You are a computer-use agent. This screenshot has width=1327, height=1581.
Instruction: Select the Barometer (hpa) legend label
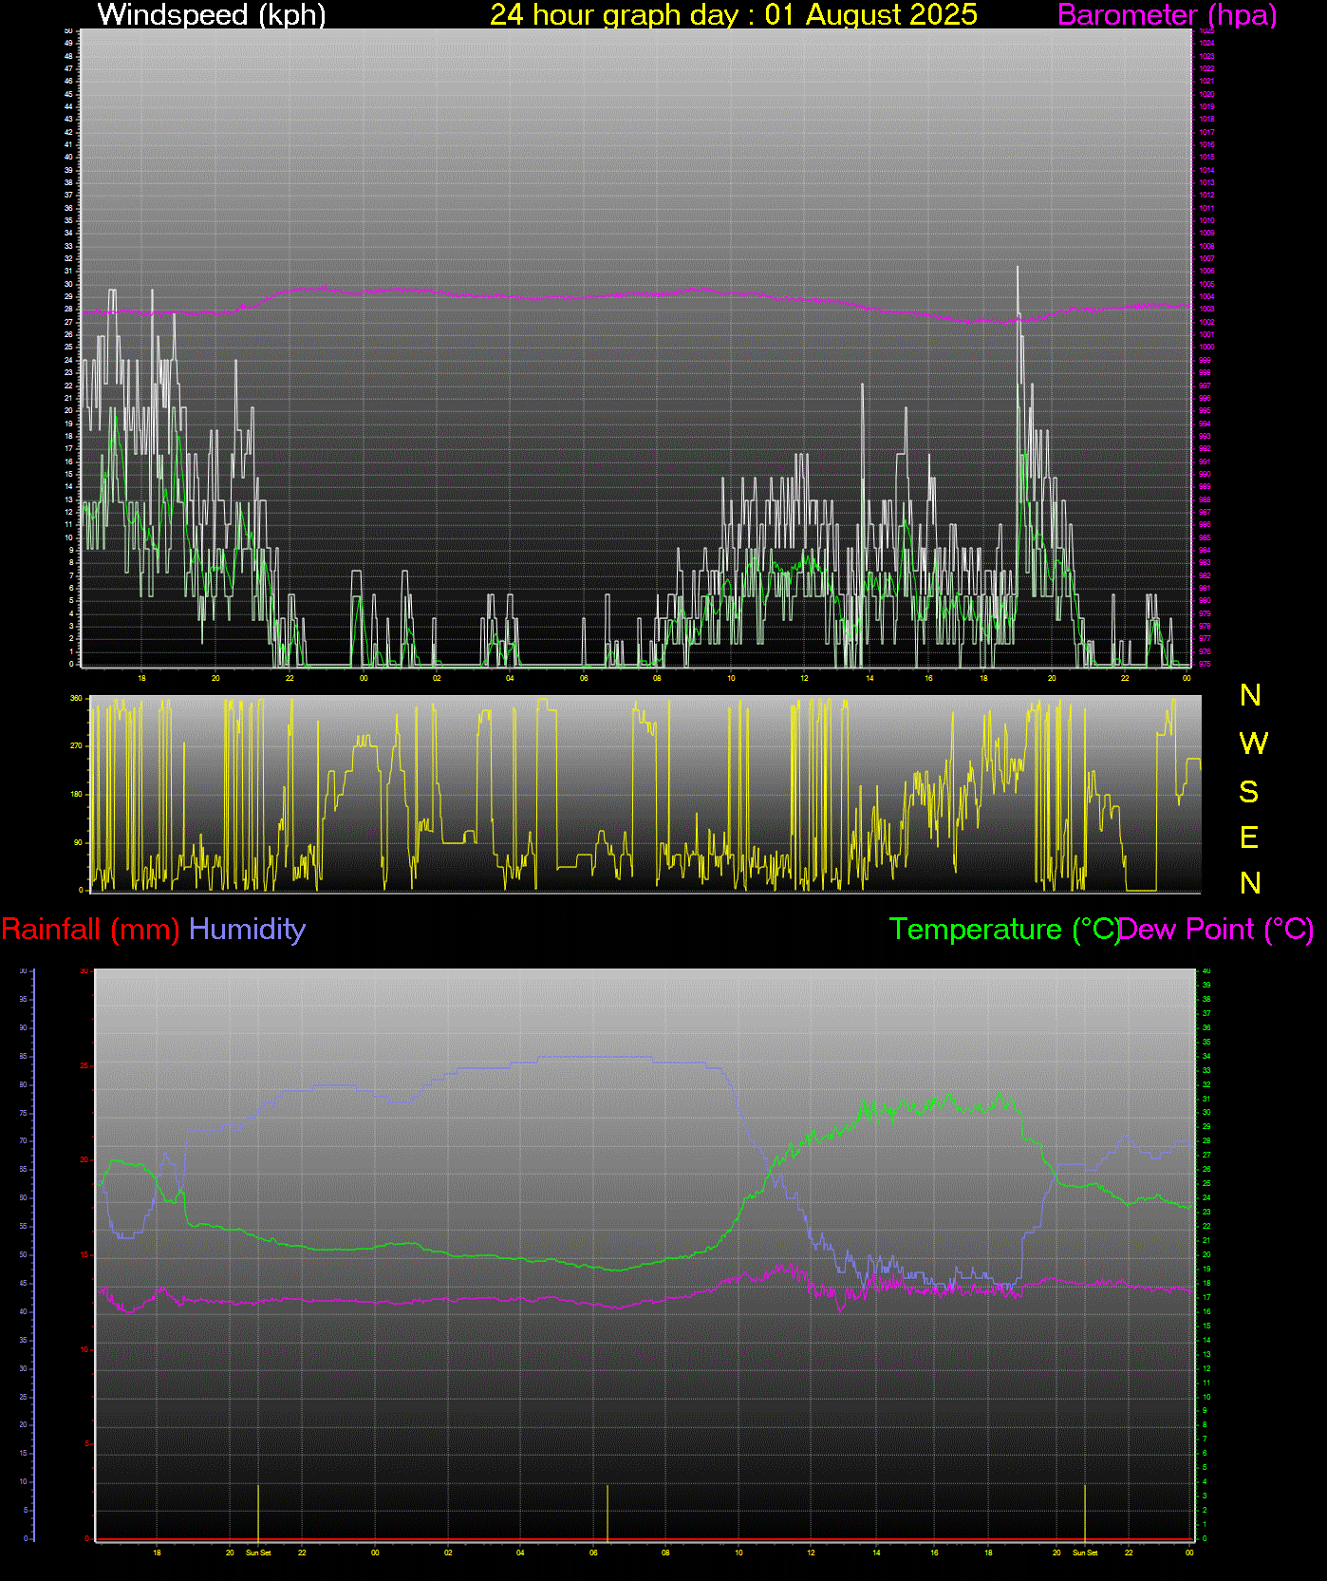pos(1167,14)
